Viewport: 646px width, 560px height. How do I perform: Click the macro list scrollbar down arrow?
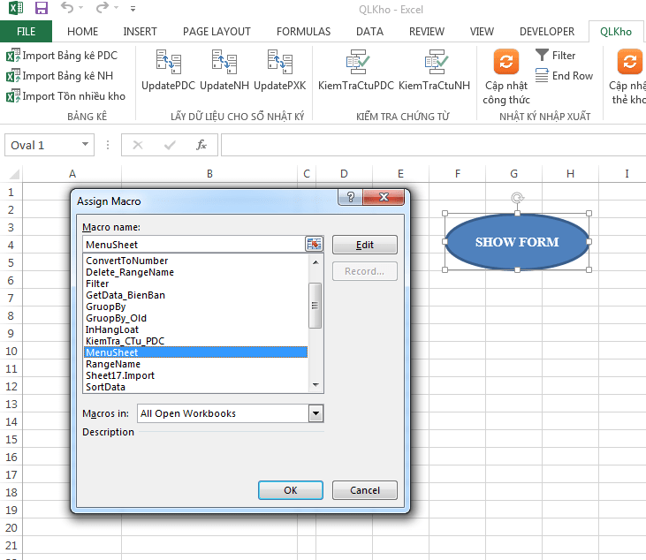[x=315, y=386]
